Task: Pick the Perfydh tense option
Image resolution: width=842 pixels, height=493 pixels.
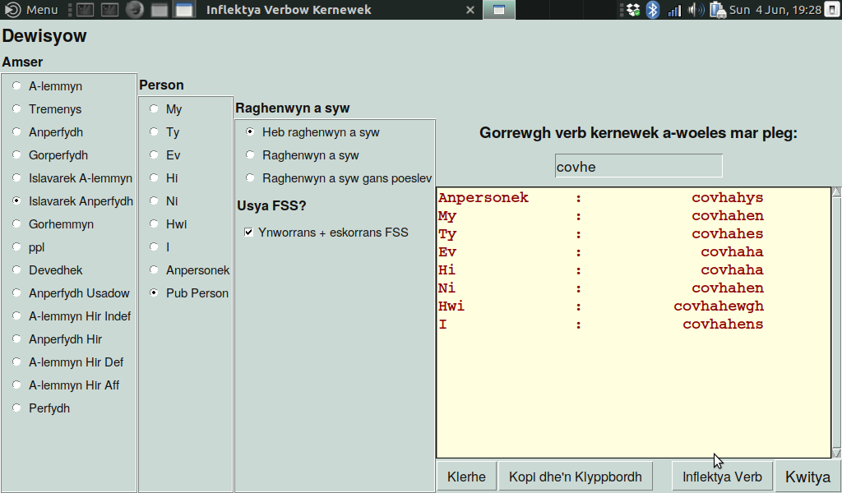Action: (16, 408)
